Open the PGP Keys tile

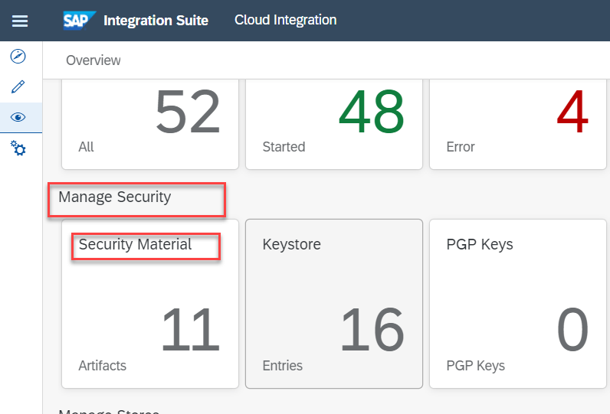point(517,303)
